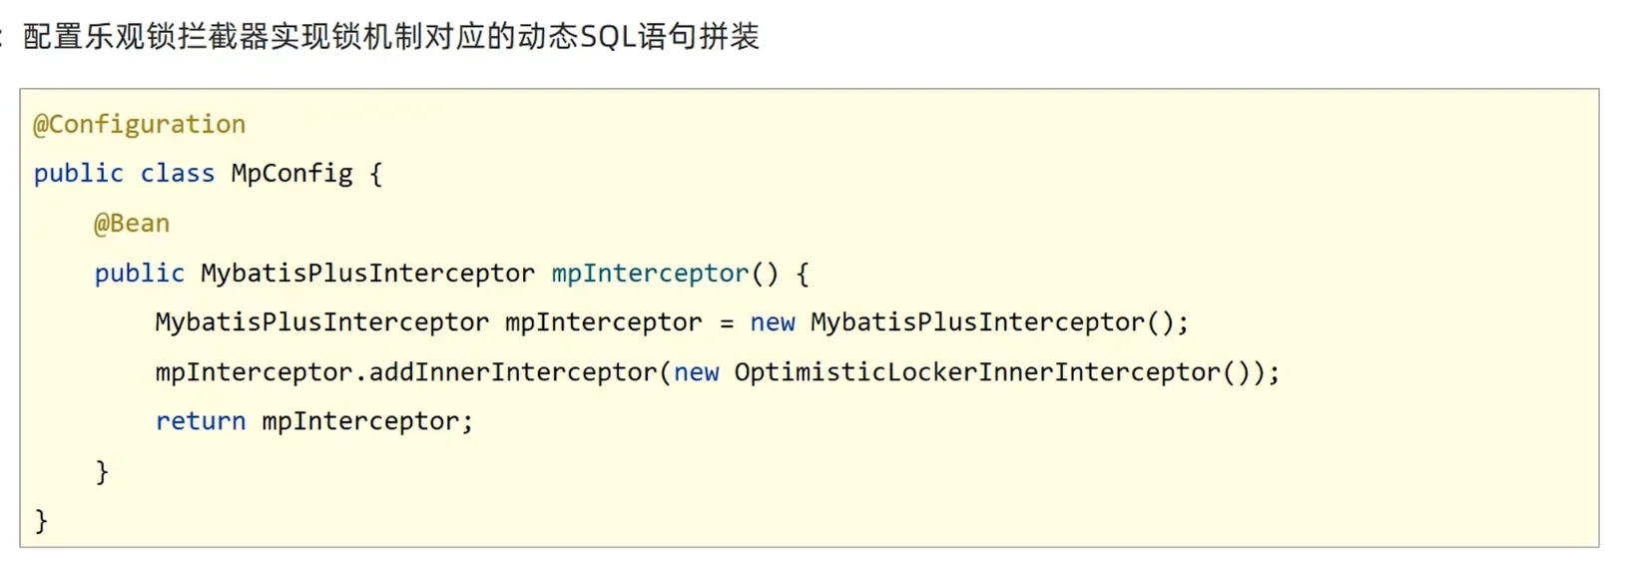The height and width of the screenshot is (585, 1638).
Task: Click the closing brace of mpInterceptor method
Action: click(x=102, y=471)
